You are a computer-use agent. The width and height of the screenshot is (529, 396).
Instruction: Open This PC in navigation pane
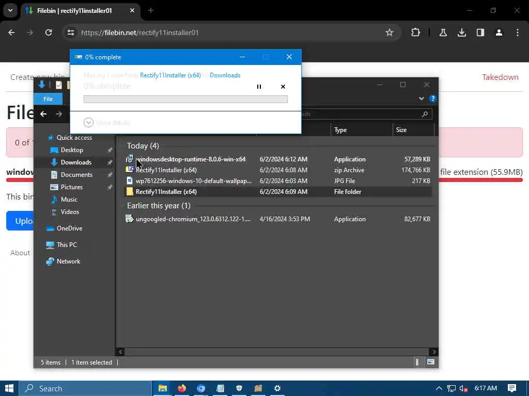(x=67, y=245)
